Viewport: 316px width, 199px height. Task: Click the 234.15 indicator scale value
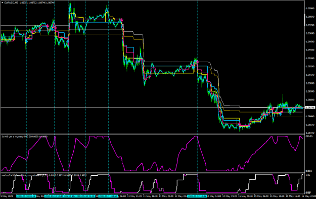(309, 136)
